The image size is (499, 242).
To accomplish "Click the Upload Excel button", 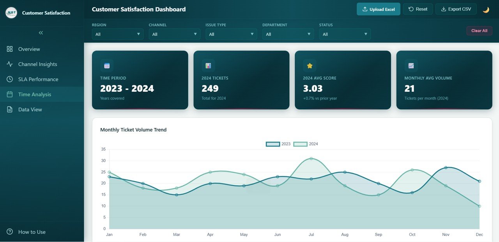I will 378,9.
